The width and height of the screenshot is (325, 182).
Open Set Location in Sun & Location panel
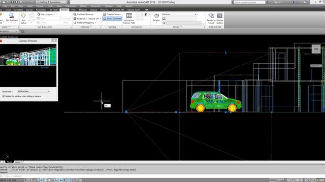tap(46, 15)
